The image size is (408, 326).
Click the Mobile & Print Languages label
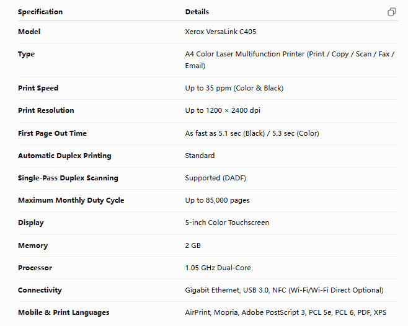[64, 312]
